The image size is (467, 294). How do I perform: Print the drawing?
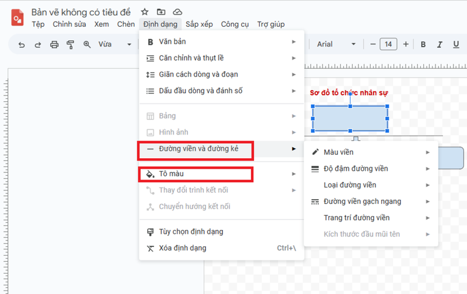click(x=54, y=45)
